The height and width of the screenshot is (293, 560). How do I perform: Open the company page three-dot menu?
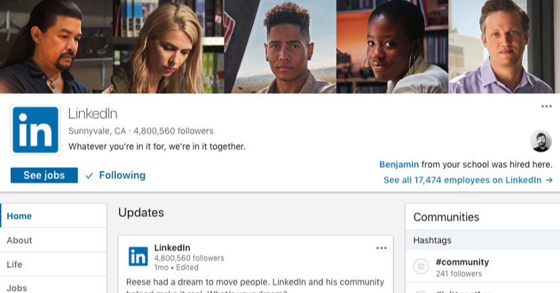546,106
